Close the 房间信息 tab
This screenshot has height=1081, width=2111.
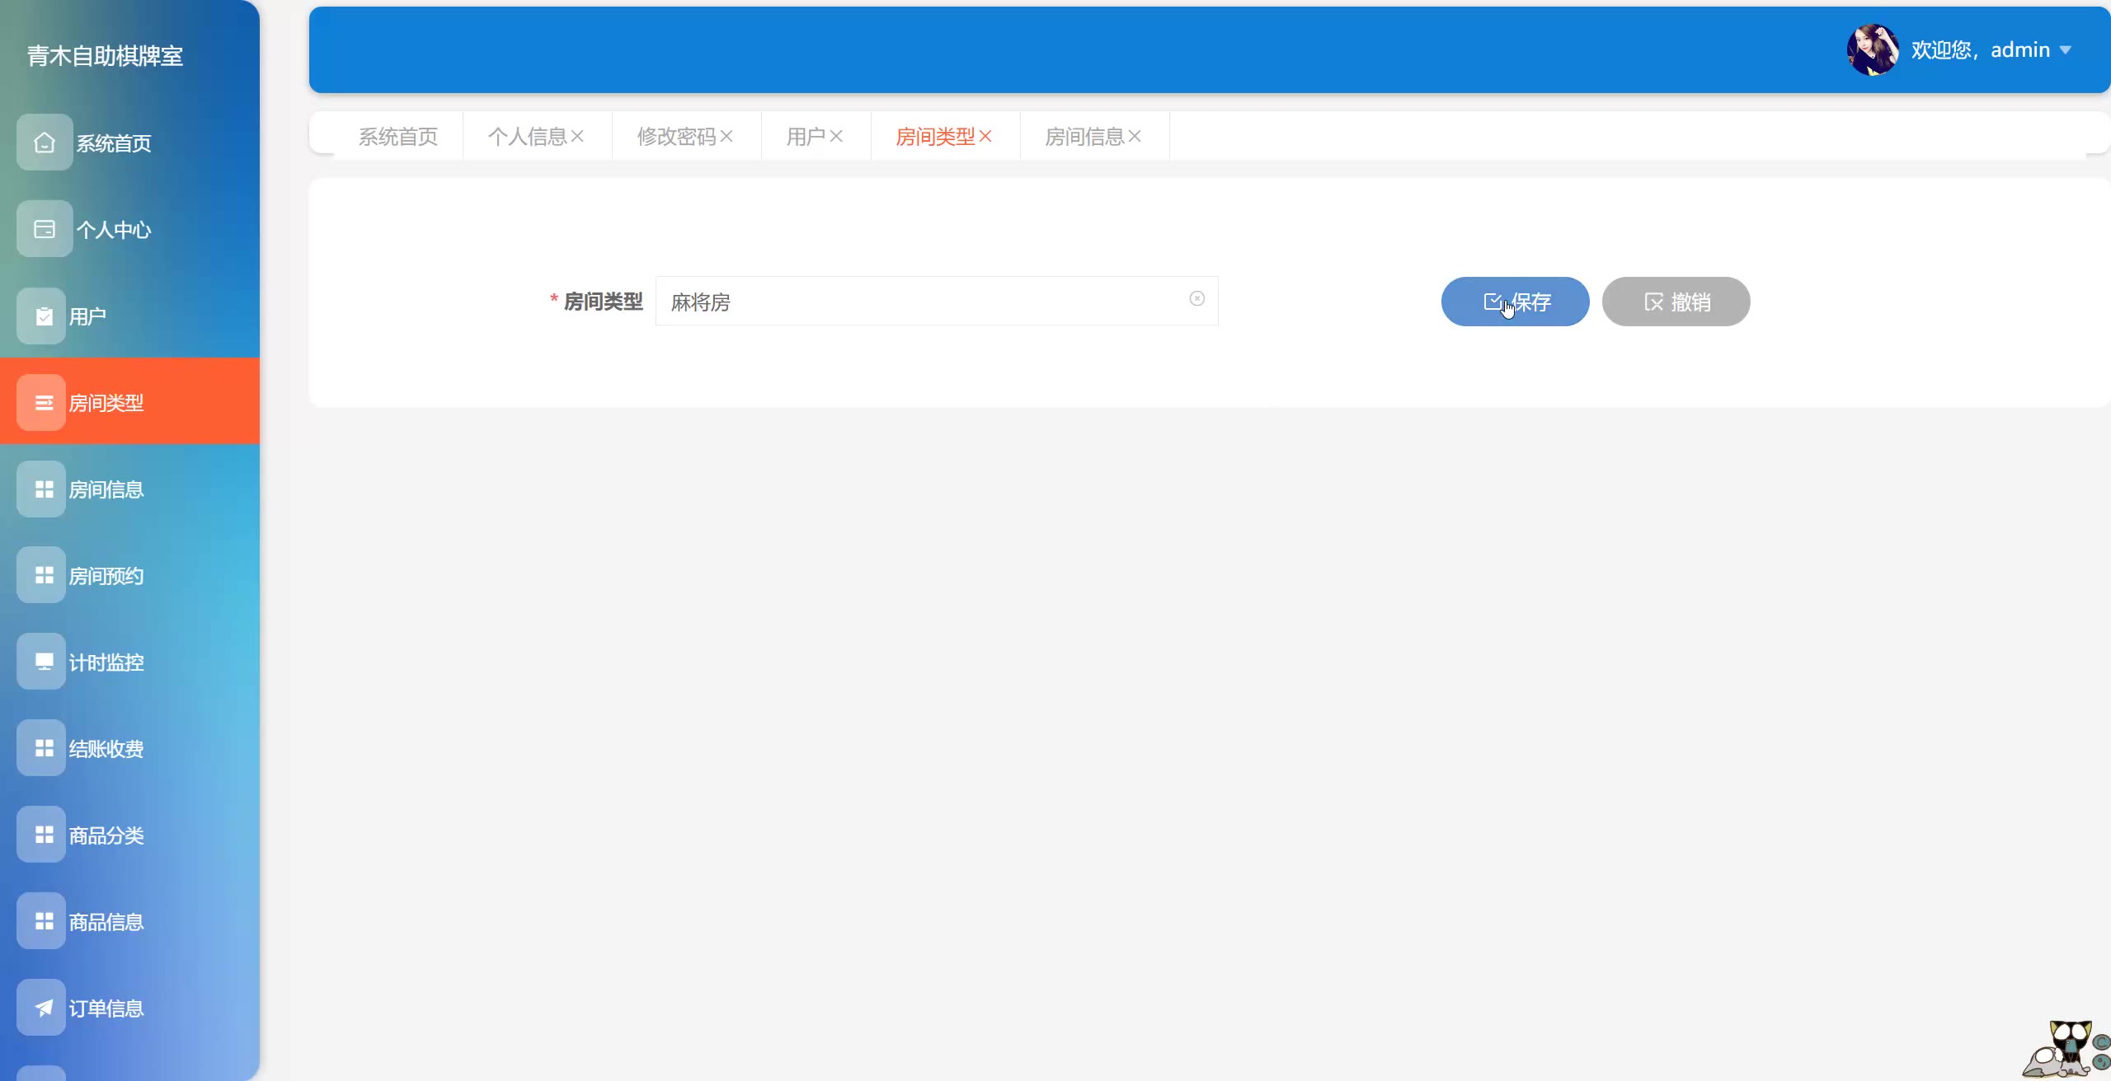tap(1135, 137)
